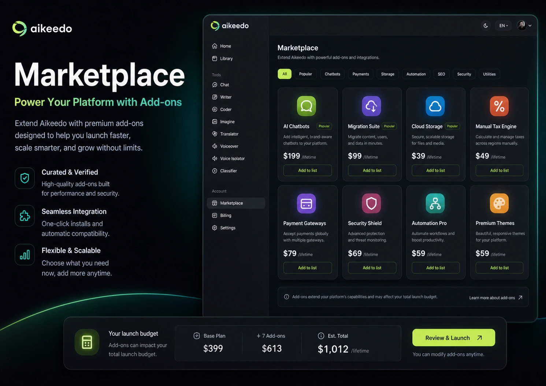The height and width of the screenshot is (386, 546).
Task: Select the Popular filter tab
Action: pyautogui.click(x=305, y=74)
